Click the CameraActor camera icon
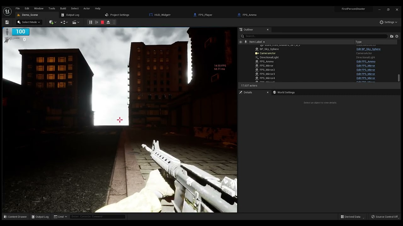Image resolution: width=403 pixels, height=226 pixels. coord(257,53)
